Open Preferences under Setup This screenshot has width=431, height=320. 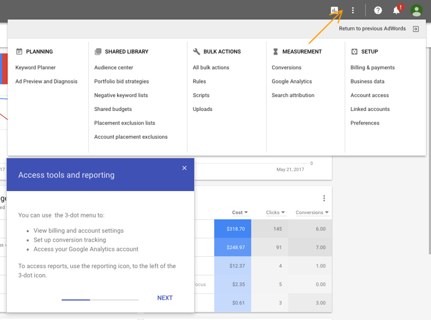pyautogui.click(x=365, y=123)
